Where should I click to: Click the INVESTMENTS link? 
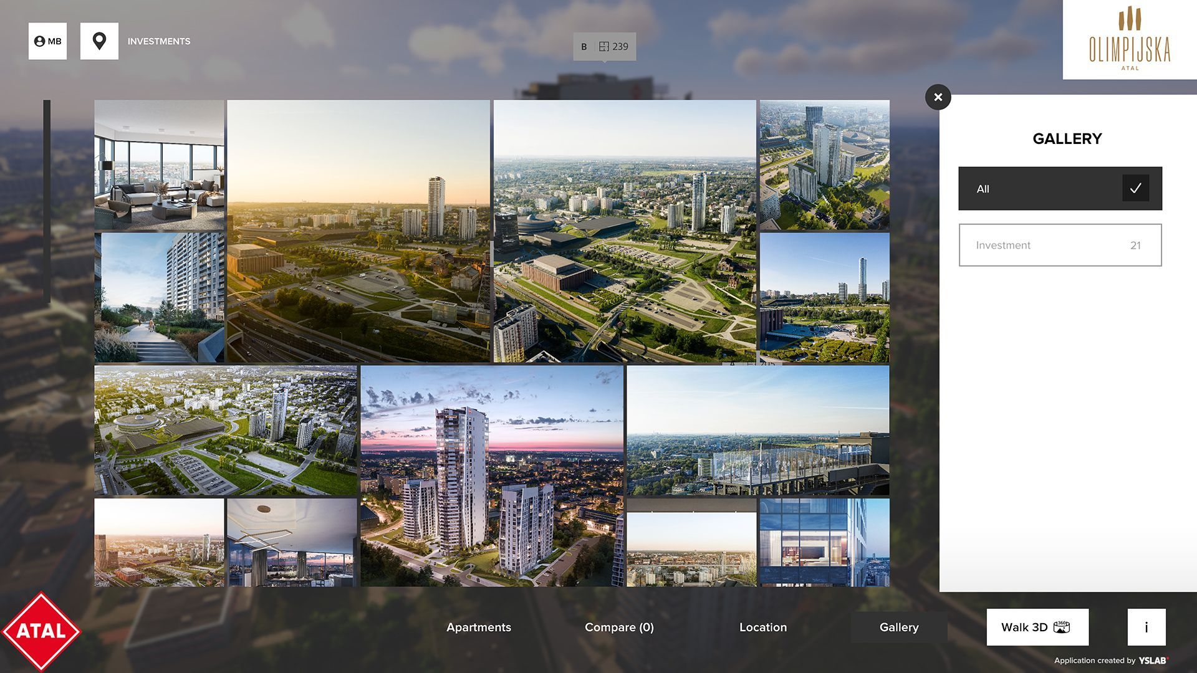[x=159, y=41]
